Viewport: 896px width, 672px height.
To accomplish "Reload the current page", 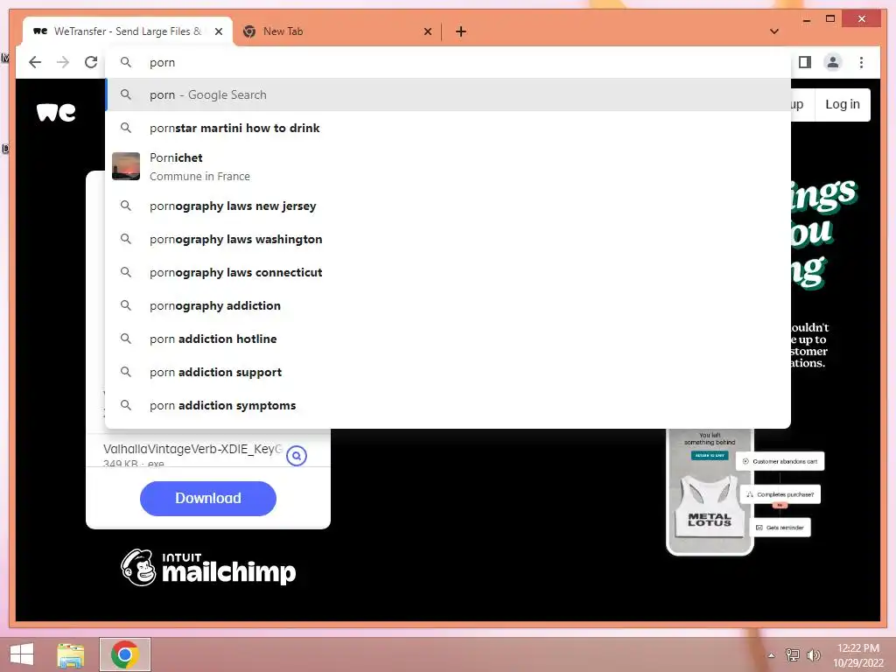I will pos(91,62).
